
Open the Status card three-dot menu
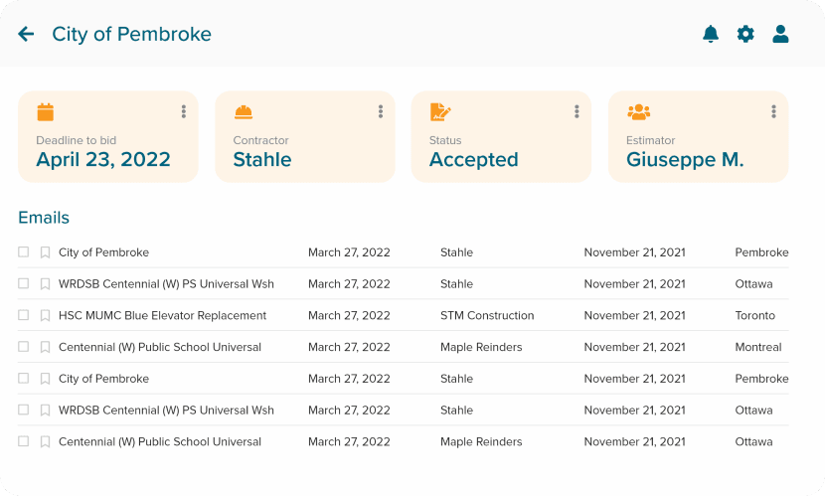[577, 112]
